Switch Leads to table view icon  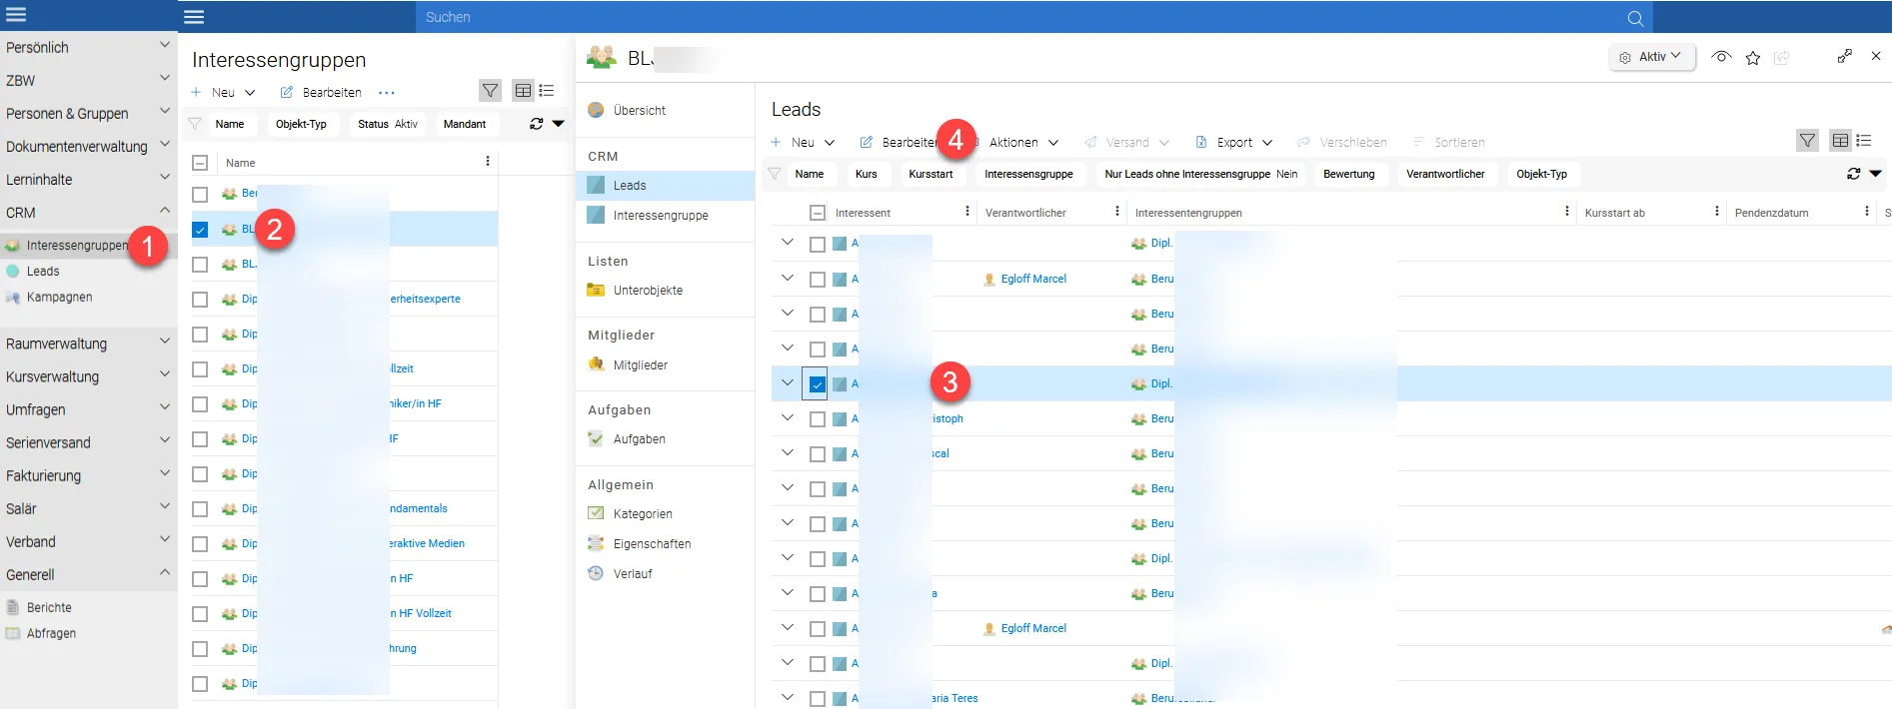1840,141
